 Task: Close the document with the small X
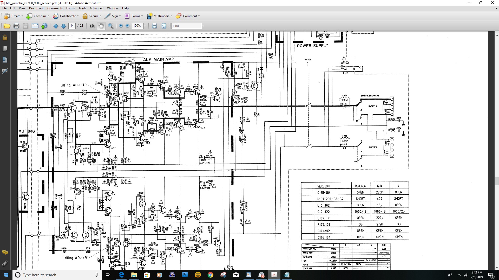[496, 8]
